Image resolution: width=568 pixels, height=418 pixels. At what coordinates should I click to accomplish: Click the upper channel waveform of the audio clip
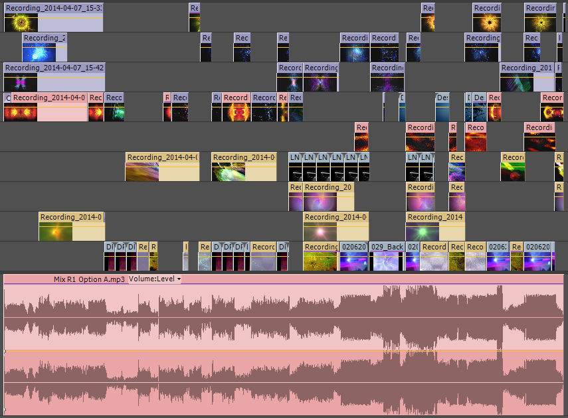[266, 317]
